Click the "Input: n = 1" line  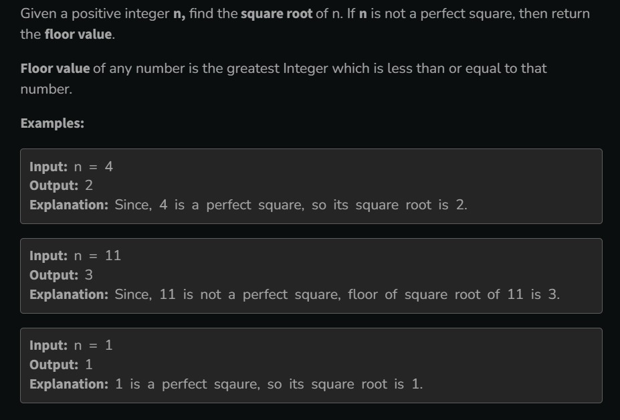click(x=72, y=345)
